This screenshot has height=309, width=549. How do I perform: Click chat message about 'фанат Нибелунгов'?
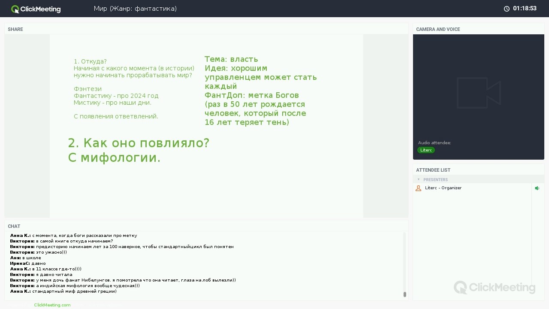pyautogui.click(x=136, y=280)
